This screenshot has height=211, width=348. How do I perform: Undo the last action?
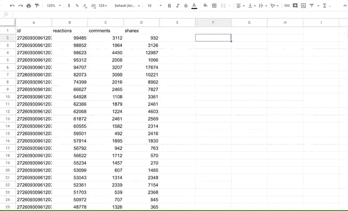point(12,6)
